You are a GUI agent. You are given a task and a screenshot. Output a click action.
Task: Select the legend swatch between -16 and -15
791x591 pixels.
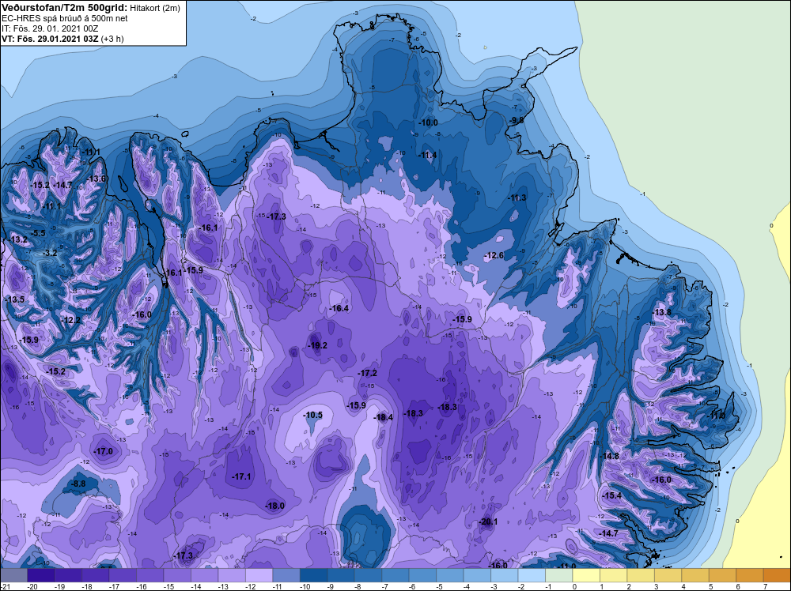(x=149, y=575)
